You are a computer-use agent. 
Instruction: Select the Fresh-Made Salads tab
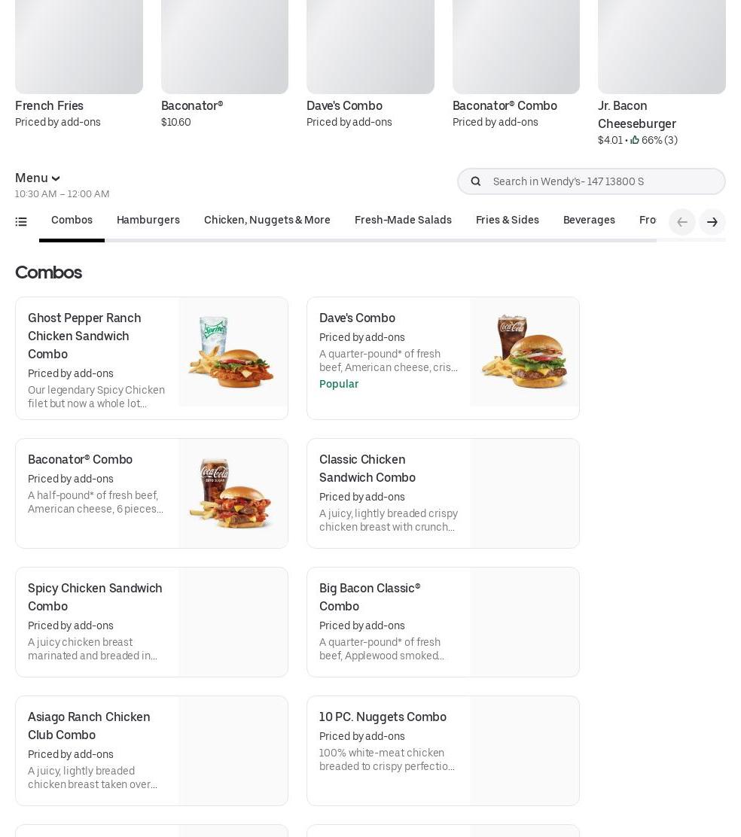tap(403, 220)
